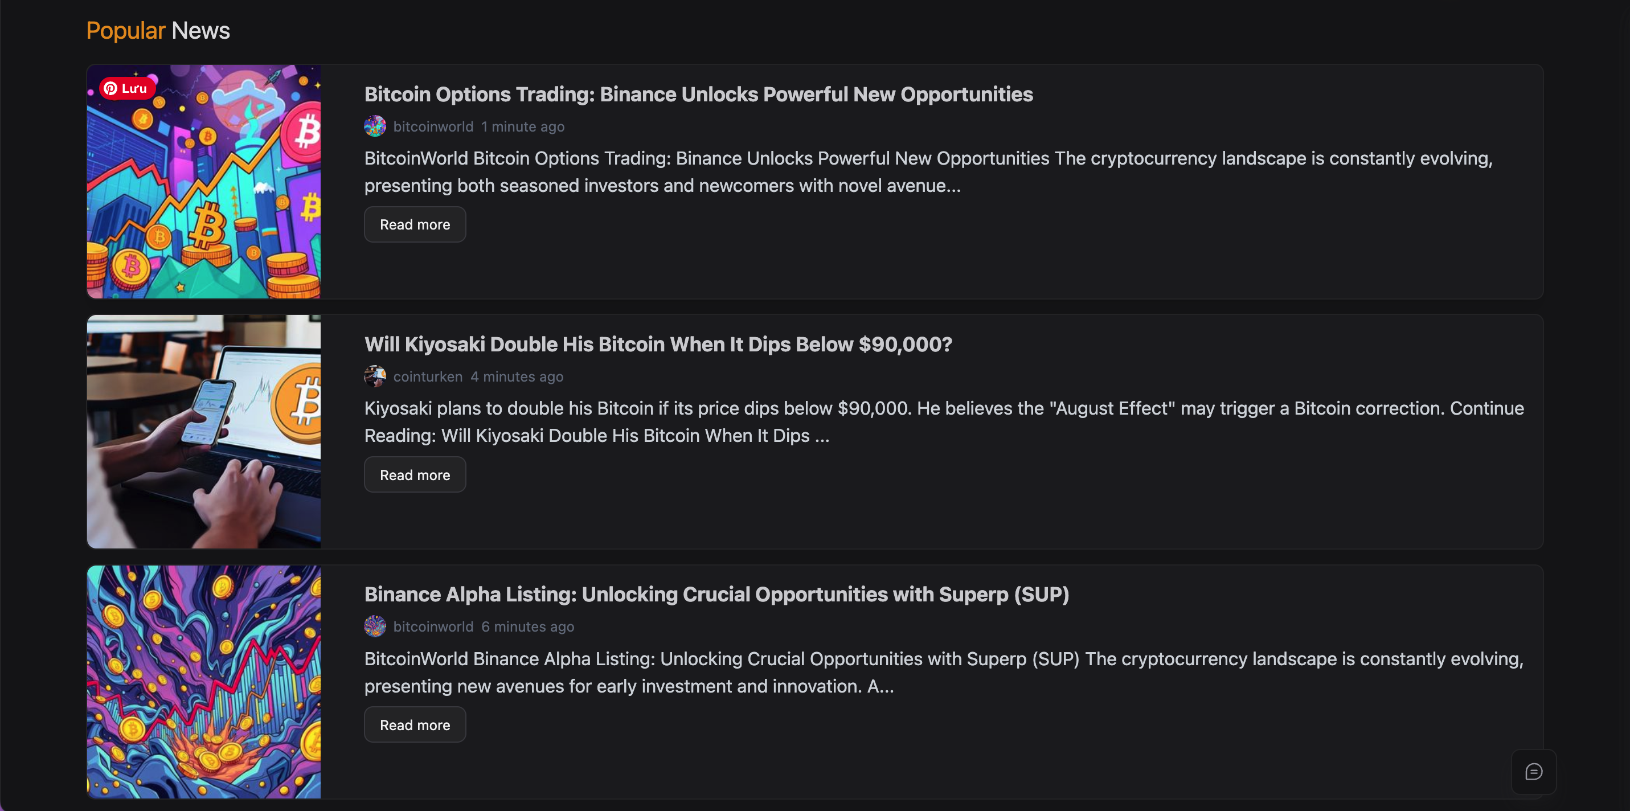Open psychedelic coins chart thumbnail
The height and width of the screenshot is (811, 1630).
tap(204, 681)
